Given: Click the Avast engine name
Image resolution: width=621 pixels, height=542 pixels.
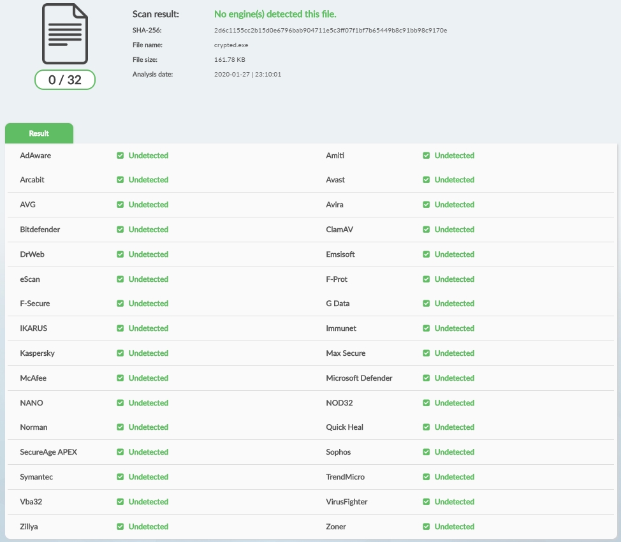Looking at the screenshot, I should click(x=335, y=179).
